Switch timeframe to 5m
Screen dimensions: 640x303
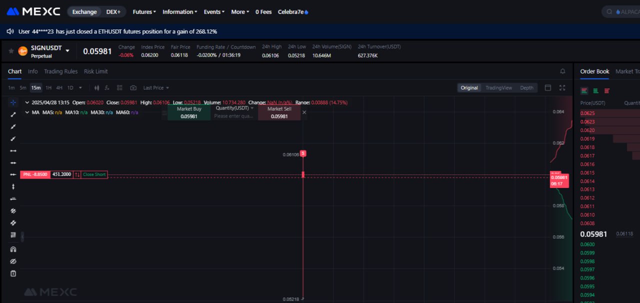pyautogui.click(x=23, y=87)
